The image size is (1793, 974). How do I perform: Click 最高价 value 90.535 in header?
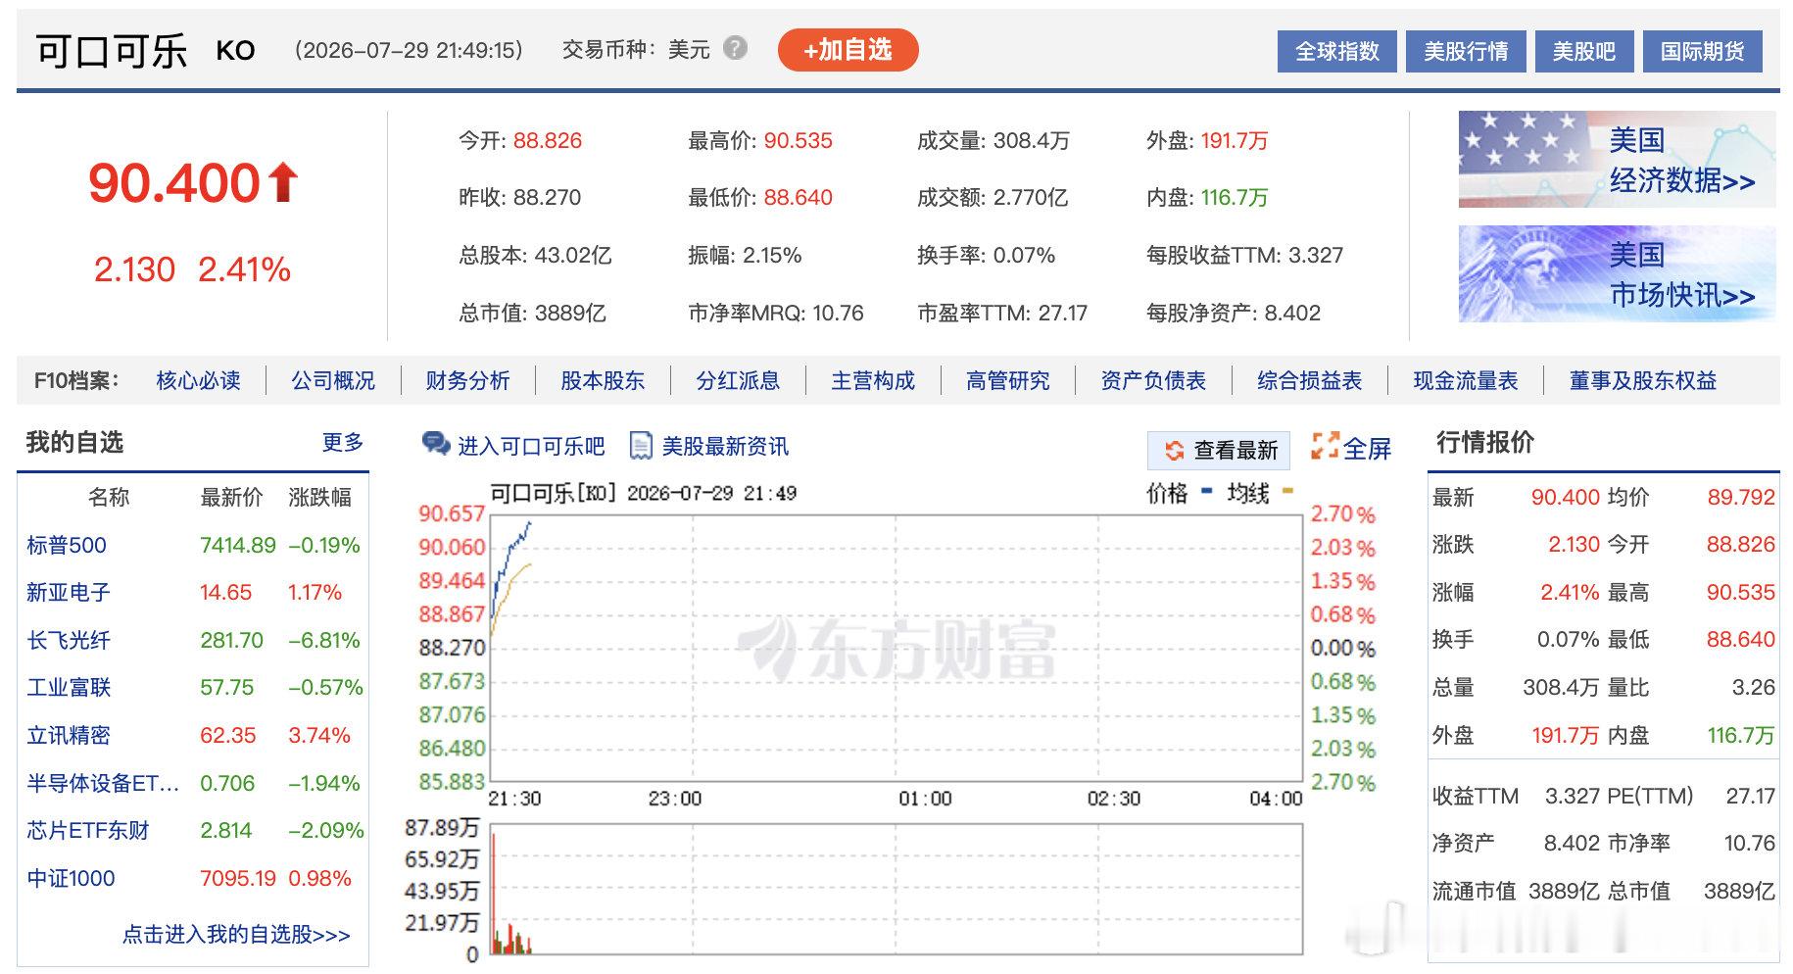798,140
